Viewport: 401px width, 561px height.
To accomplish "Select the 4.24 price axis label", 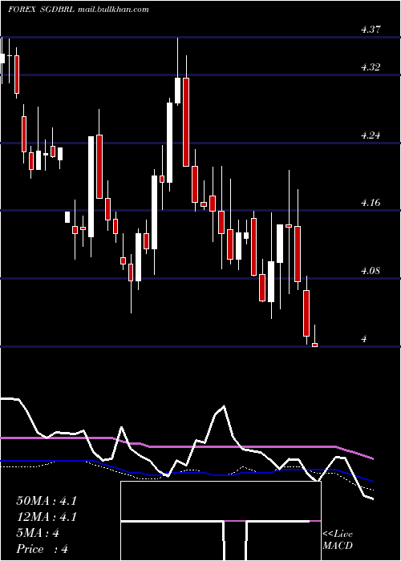I will coord(371,135).
